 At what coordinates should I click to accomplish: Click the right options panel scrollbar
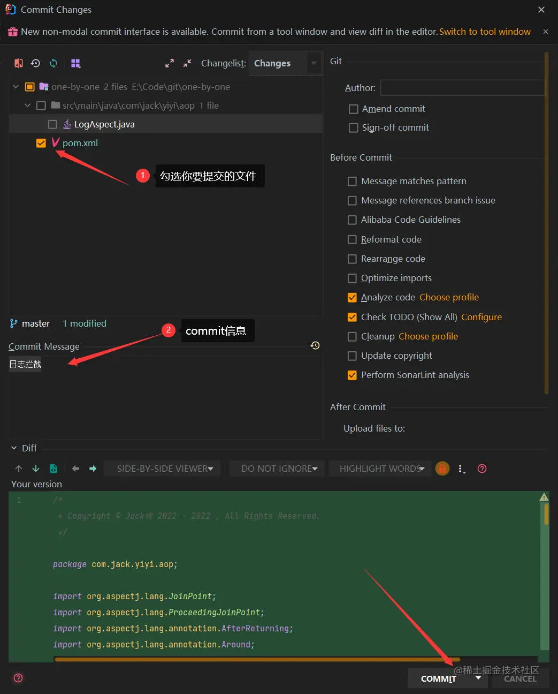[x=547, y=222]
